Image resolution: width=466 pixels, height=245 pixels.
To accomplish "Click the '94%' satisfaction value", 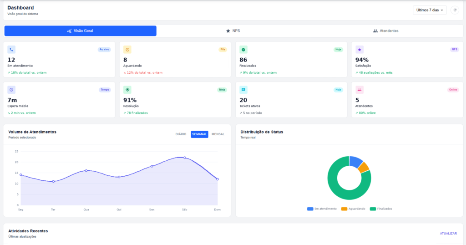I will (x=362, y=60).
